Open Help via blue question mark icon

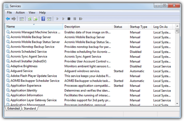pyautogui.click(x=43, y=19)
